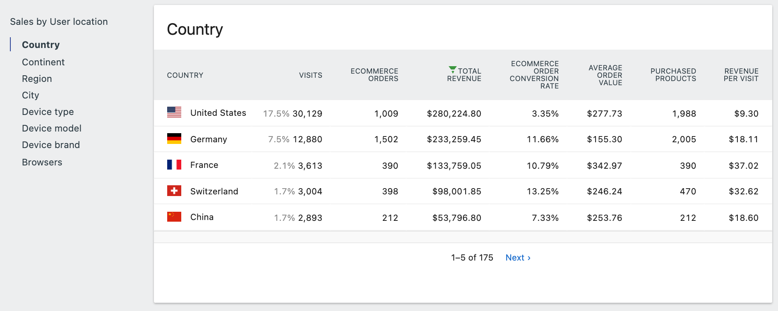Click the Ecommerce Order Conversion Rate header
The height and width of the screenshot is (311, 778).
pyautogui.click(x=534, y=75)
